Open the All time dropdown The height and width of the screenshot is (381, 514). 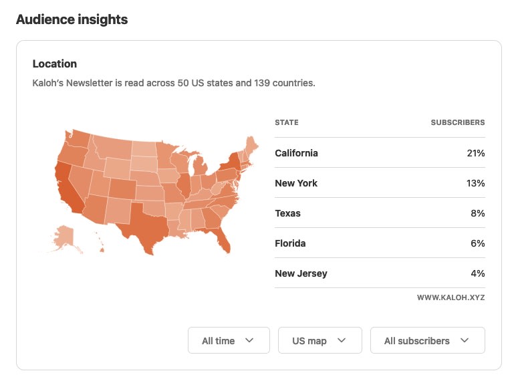tap(229, 340)
